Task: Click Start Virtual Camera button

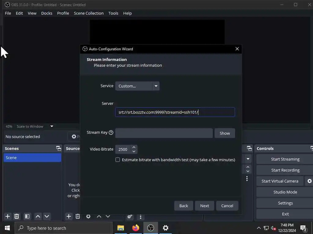Action: point(280,181)
